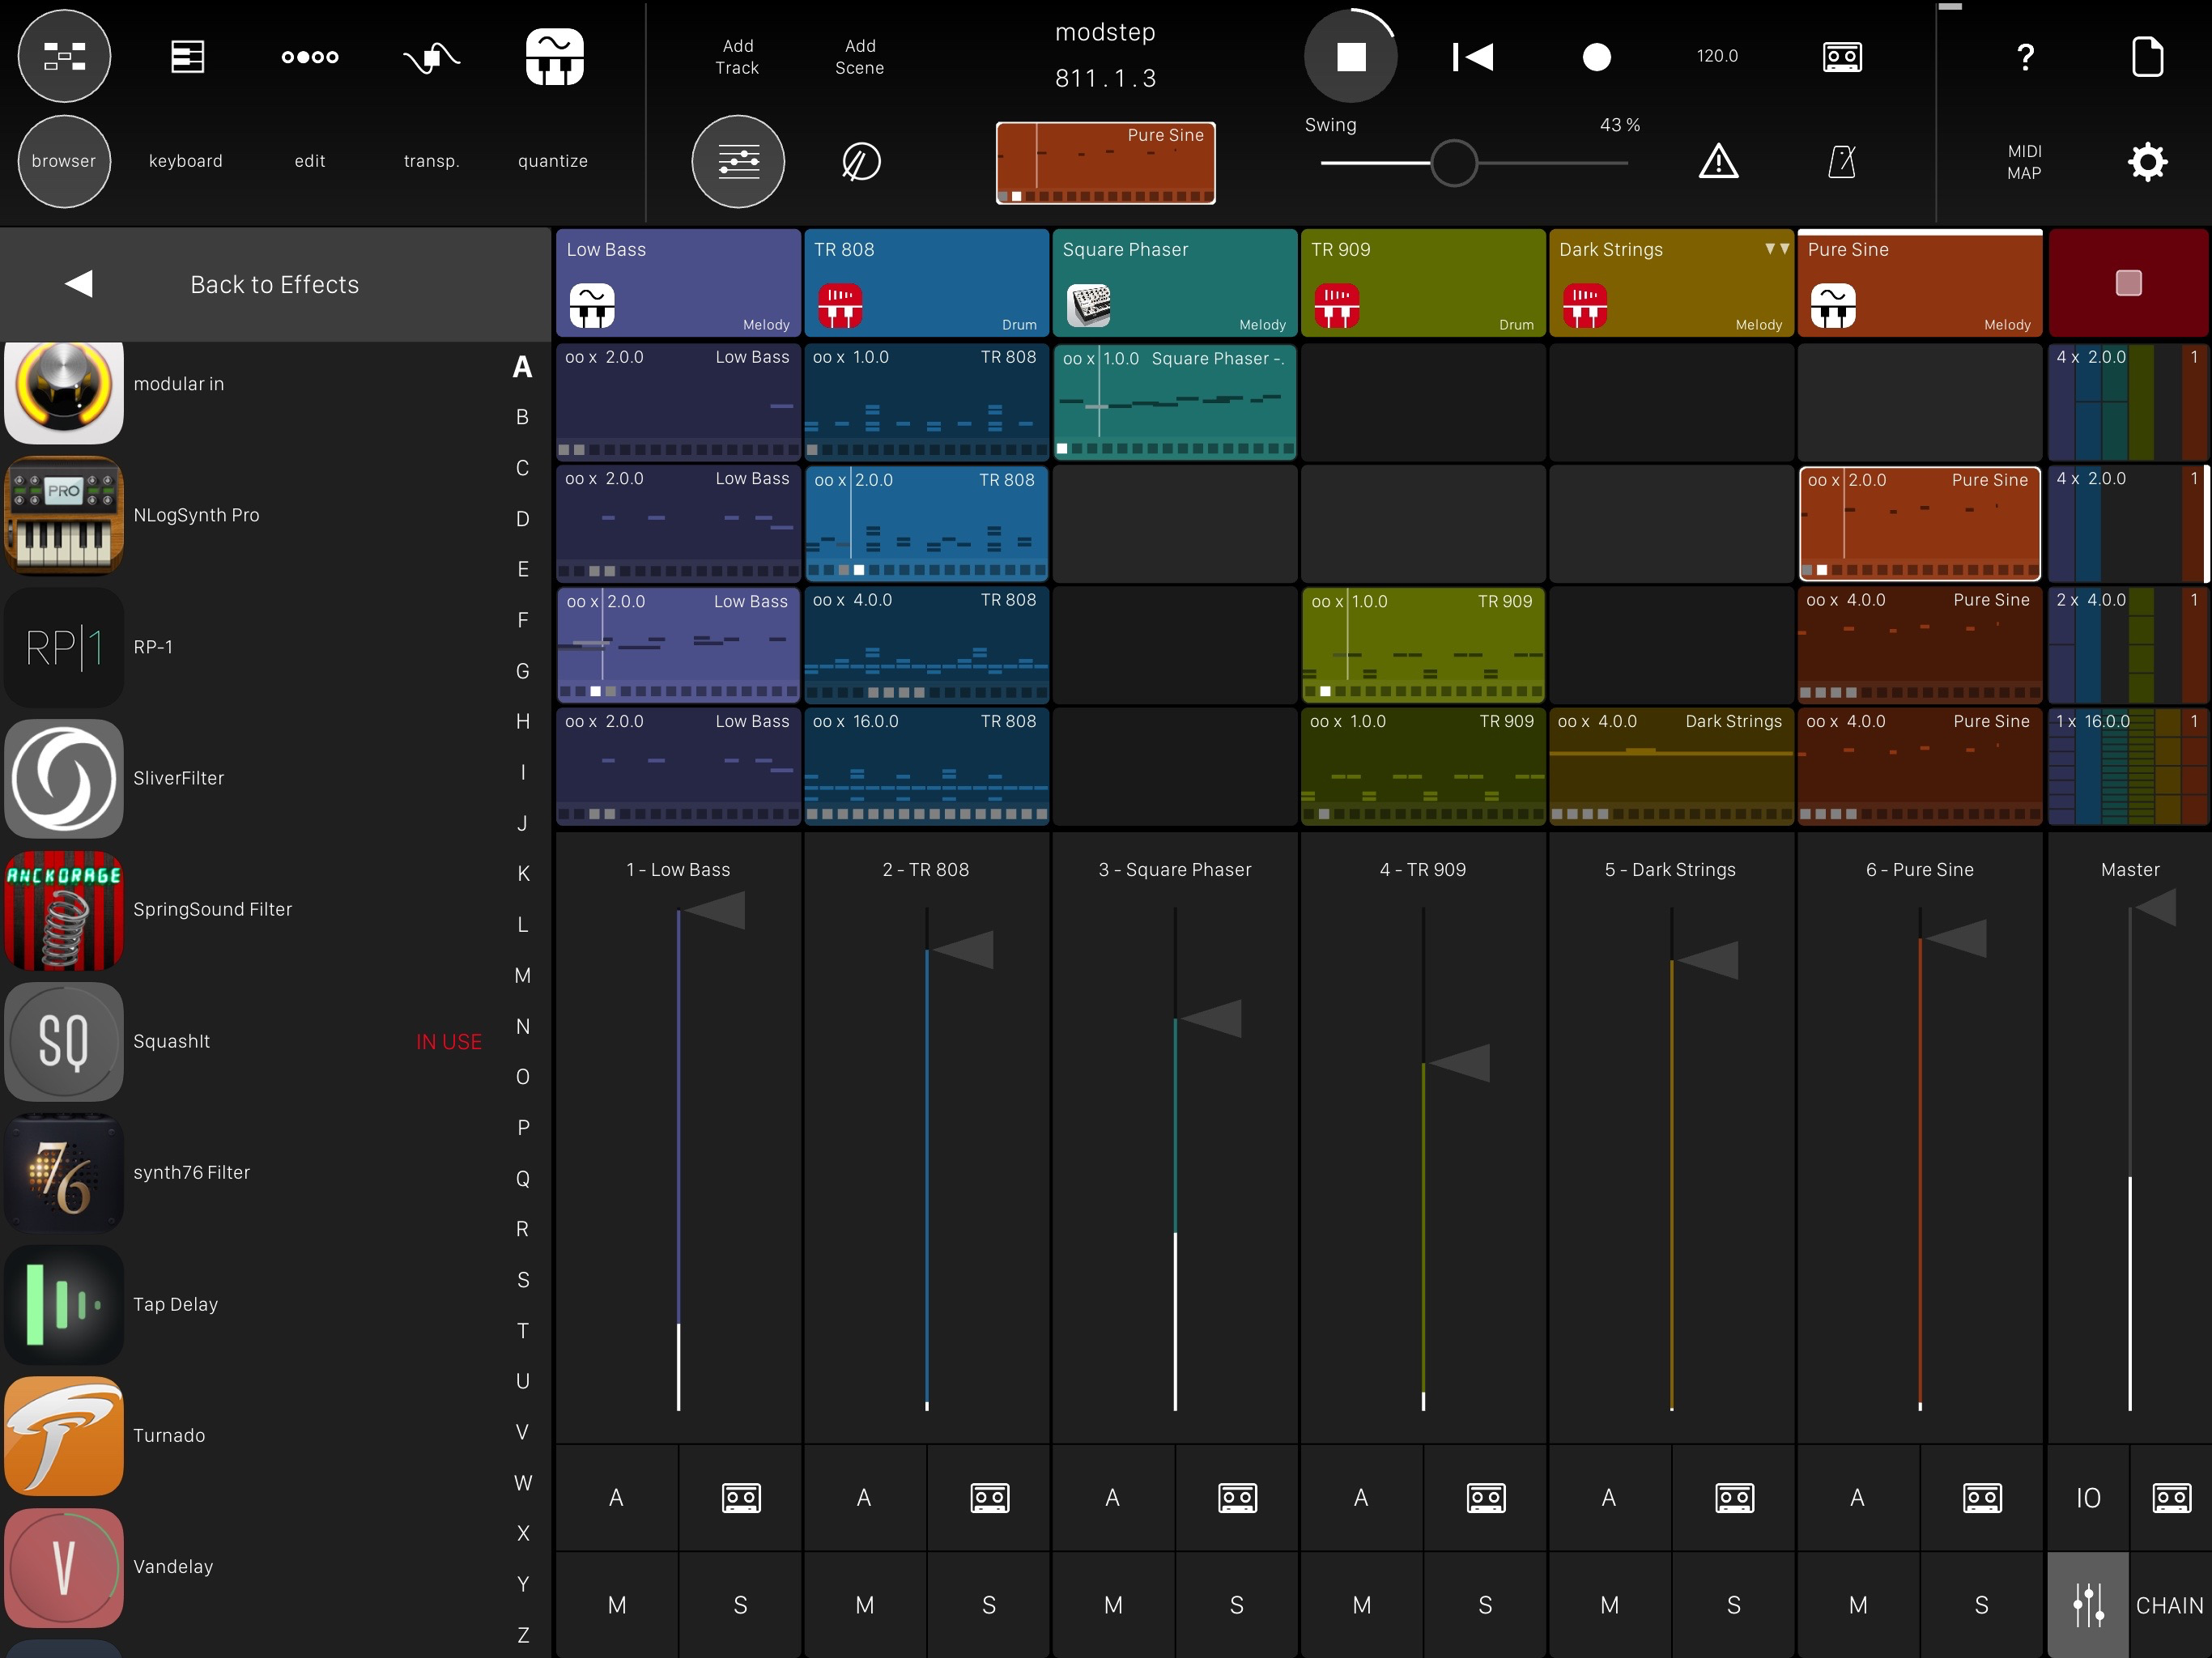Go back to Effects list

[x=274, y=284]
